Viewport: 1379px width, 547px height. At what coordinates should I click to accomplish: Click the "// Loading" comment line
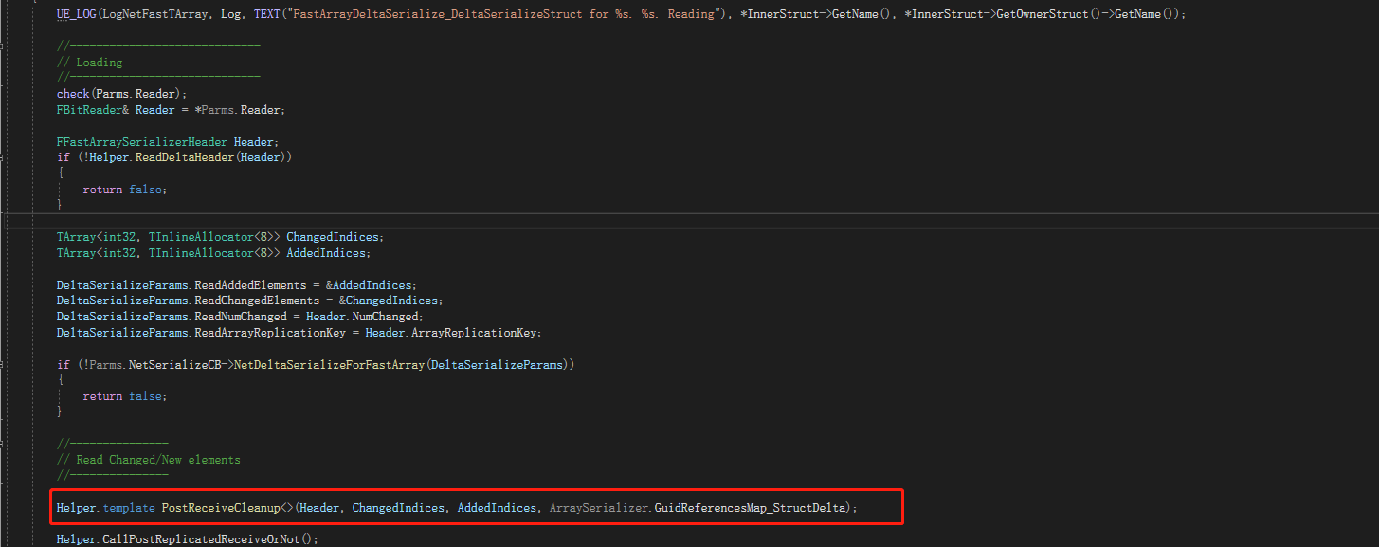tap(99, 63)
